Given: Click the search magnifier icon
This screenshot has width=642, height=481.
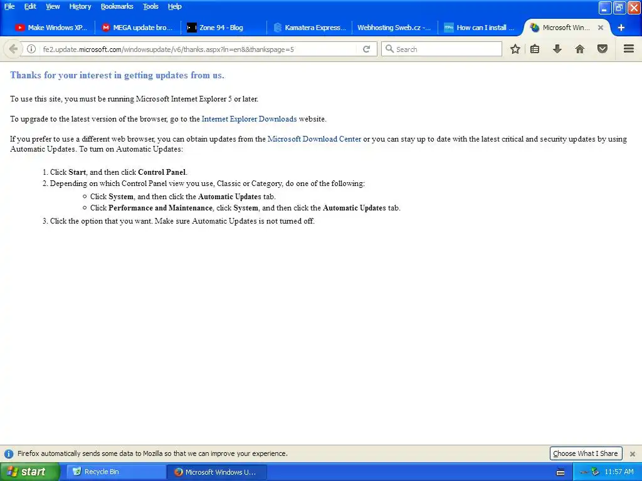Looking at the screenshot, I should (389, 49).
